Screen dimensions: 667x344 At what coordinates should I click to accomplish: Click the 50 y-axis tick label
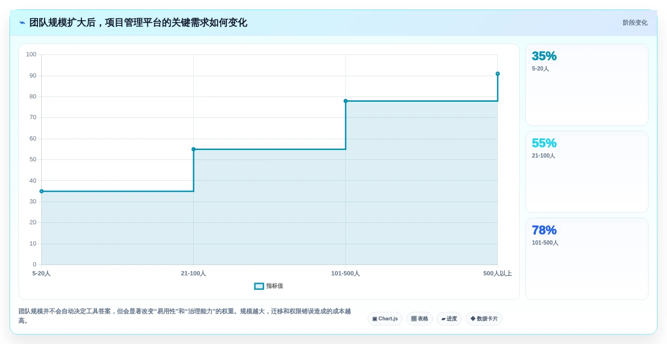click(x=33, y=159)
